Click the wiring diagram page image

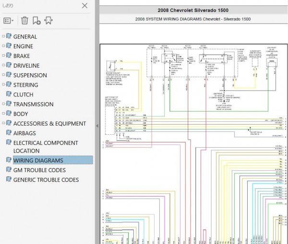[194, 144]
